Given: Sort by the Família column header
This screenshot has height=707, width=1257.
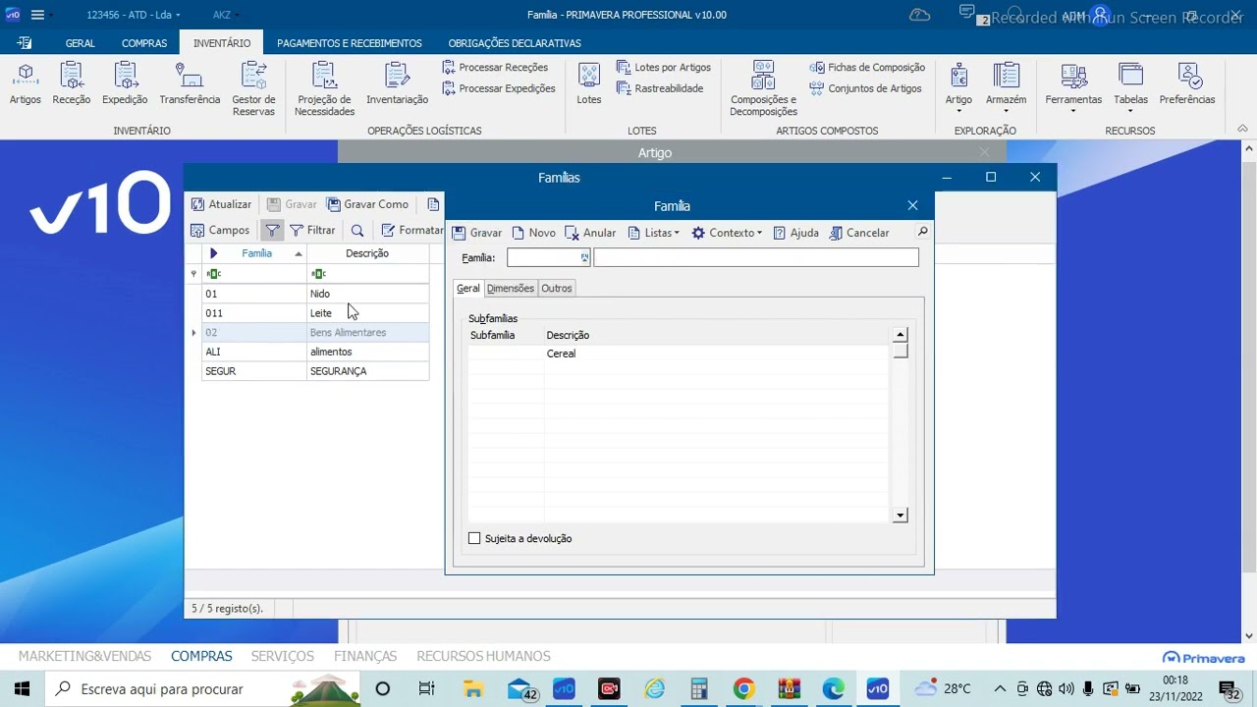Looking at the screenshot, I should [256, 253].
